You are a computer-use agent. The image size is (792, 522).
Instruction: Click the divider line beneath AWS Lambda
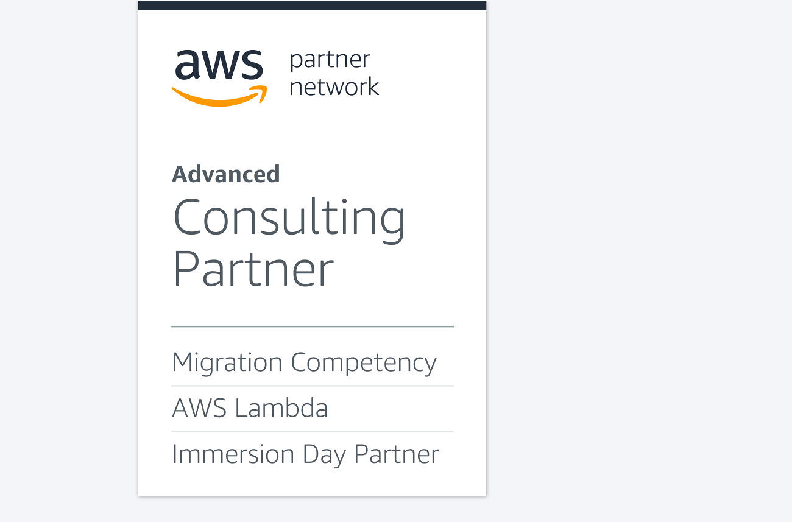pos(313,432)
